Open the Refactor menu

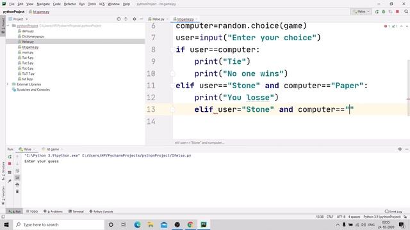click(70, 4)
